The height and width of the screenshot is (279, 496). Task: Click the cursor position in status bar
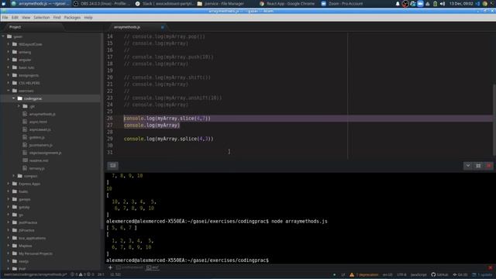tap(101, 274)
